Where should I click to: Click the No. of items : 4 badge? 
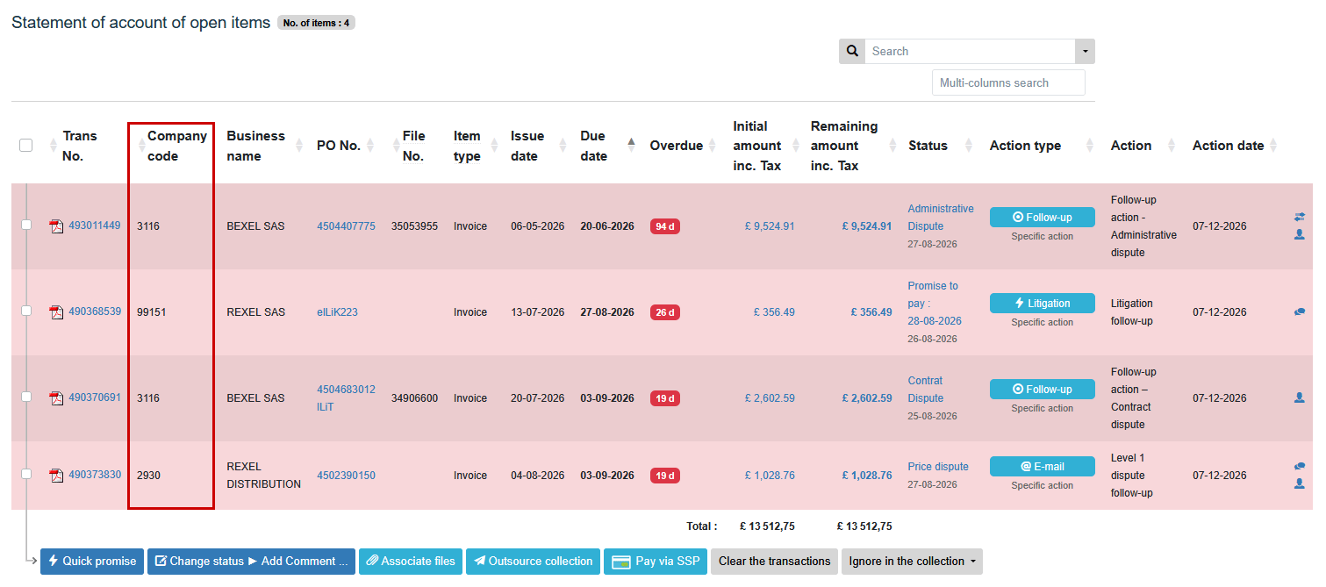coord(316,23)
